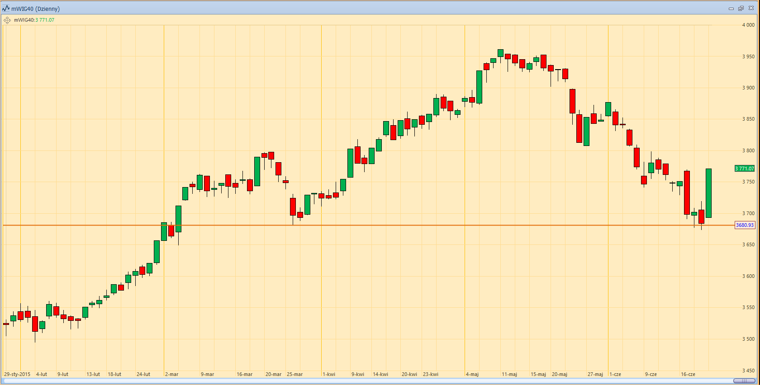Click the '4-lut' date label
This screenshot has width=760, height=385.
[x=42, y=374]
